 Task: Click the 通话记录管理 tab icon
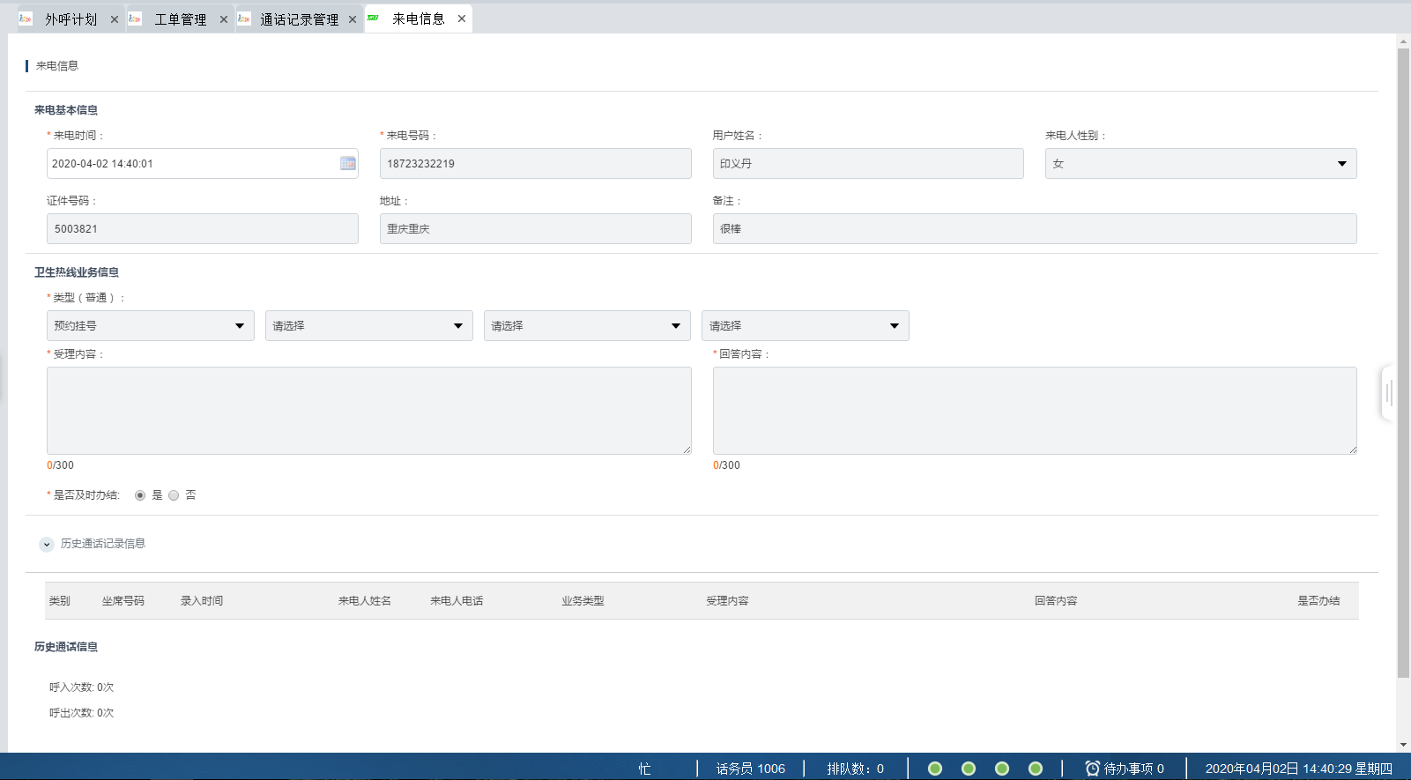244,19
